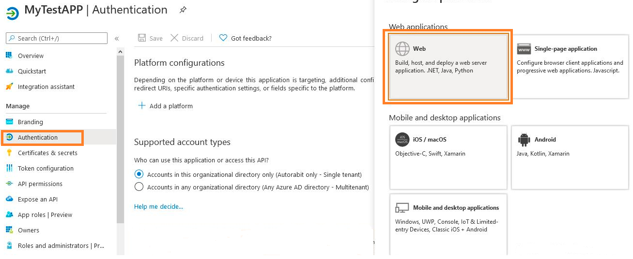Viewport: 633px width, 259px height.
Task: Click the www icon on the Single-page application tile
Action: [524, 49]
